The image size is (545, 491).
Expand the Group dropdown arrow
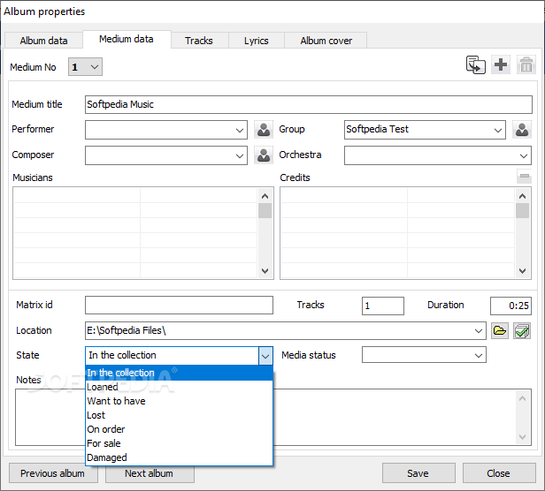[498, 130]
